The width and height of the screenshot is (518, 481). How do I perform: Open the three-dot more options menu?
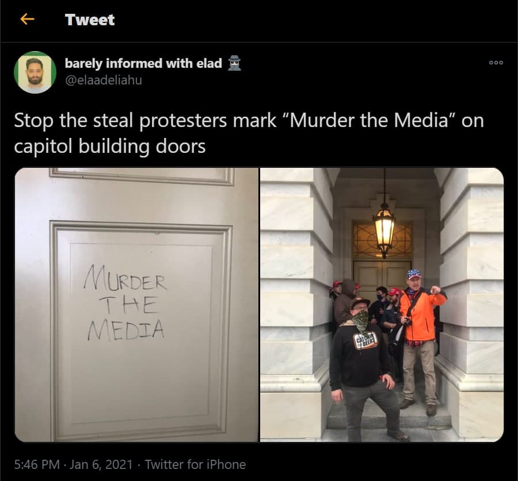tap(496, 62)
